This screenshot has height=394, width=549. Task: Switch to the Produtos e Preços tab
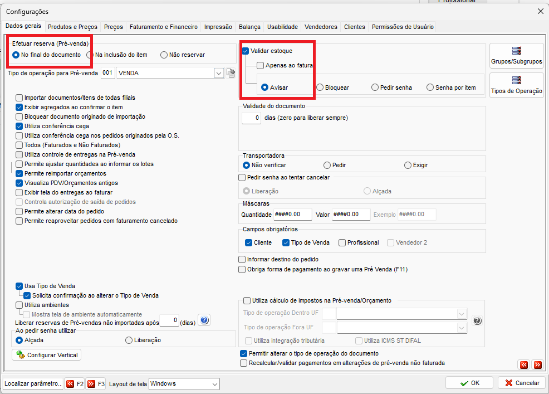[x=72, y=27]
